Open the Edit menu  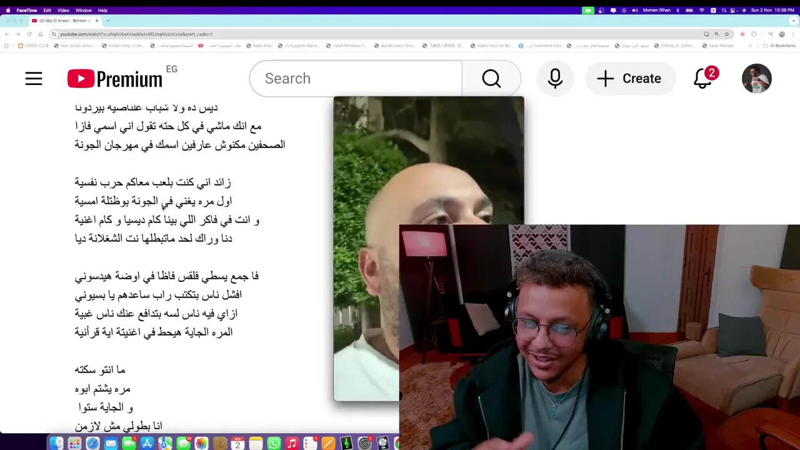coord(47,10)
